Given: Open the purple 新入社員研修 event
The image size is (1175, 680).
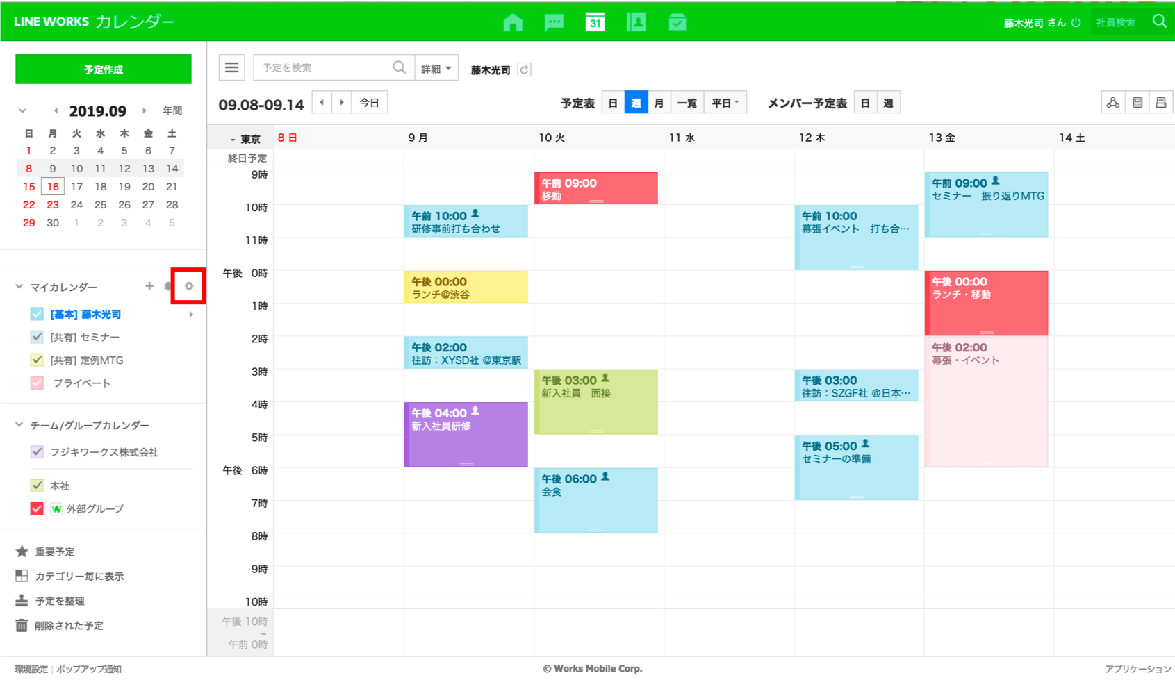Looking at the screenshot, I should [466, 435].
